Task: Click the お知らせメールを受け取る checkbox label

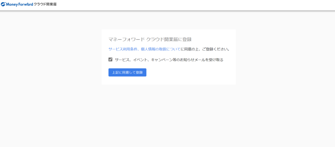Action: click(x=169, y=60)
